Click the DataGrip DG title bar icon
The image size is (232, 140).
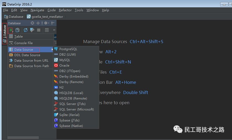click(x=4, y=4)
